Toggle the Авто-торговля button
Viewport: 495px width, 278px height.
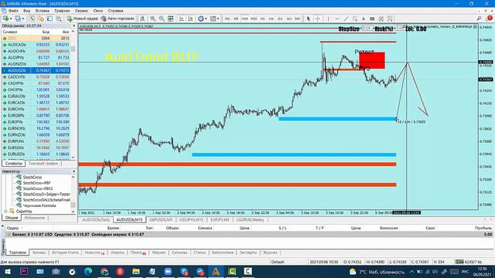(x=118, y=19)
